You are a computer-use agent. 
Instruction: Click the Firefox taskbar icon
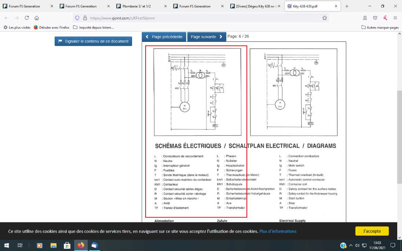(81, 246)
